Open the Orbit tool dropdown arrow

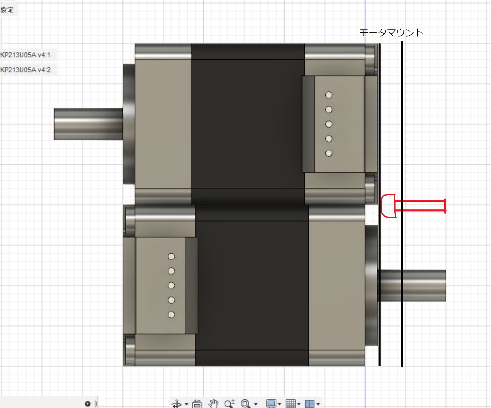click(x=187, y=404)
